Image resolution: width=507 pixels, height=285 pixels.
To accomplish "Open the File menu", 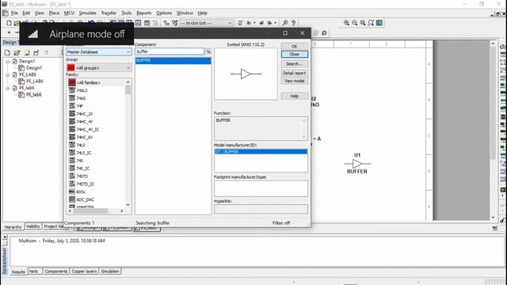I will click(14, 13).
